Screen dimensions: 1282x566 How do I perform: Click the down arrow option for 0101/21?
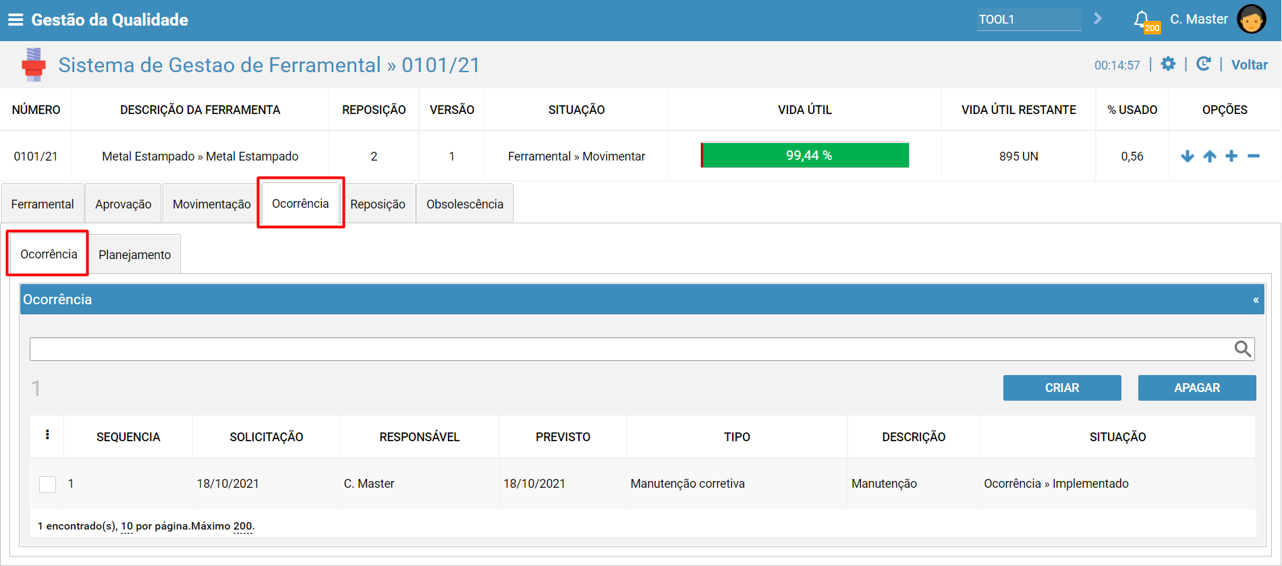pos(1188,157)
